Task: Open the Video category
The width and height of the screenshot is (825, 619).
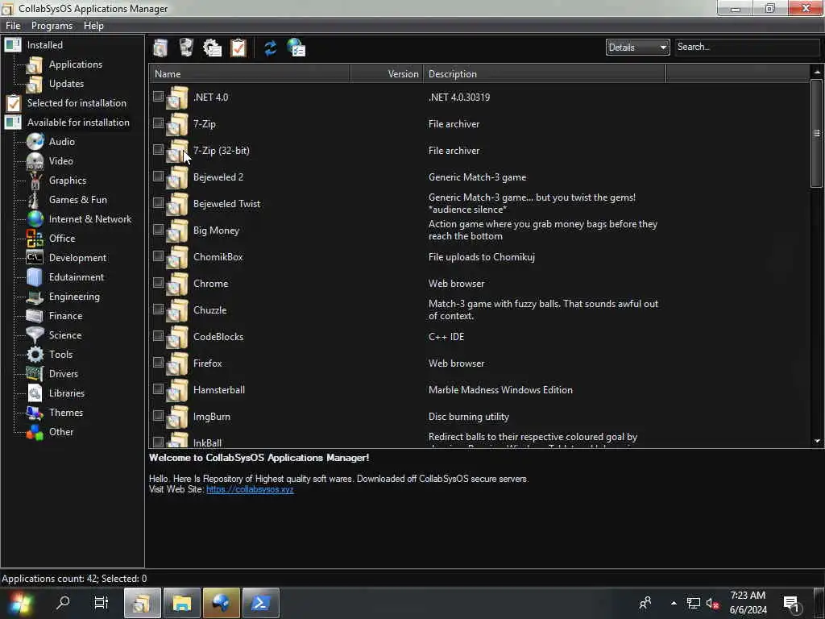Action: (x=60, y=161)
